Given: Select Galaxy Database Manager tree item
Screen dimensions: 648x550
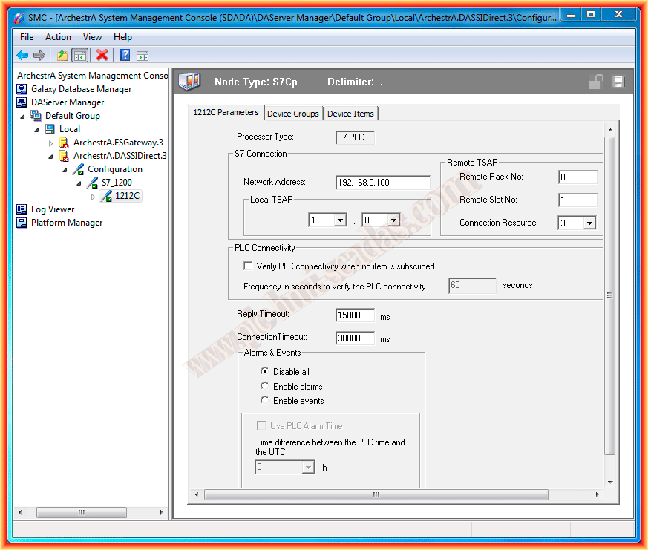Looking at the screenshot, I should pyautogui.click(x=81, y=89).
